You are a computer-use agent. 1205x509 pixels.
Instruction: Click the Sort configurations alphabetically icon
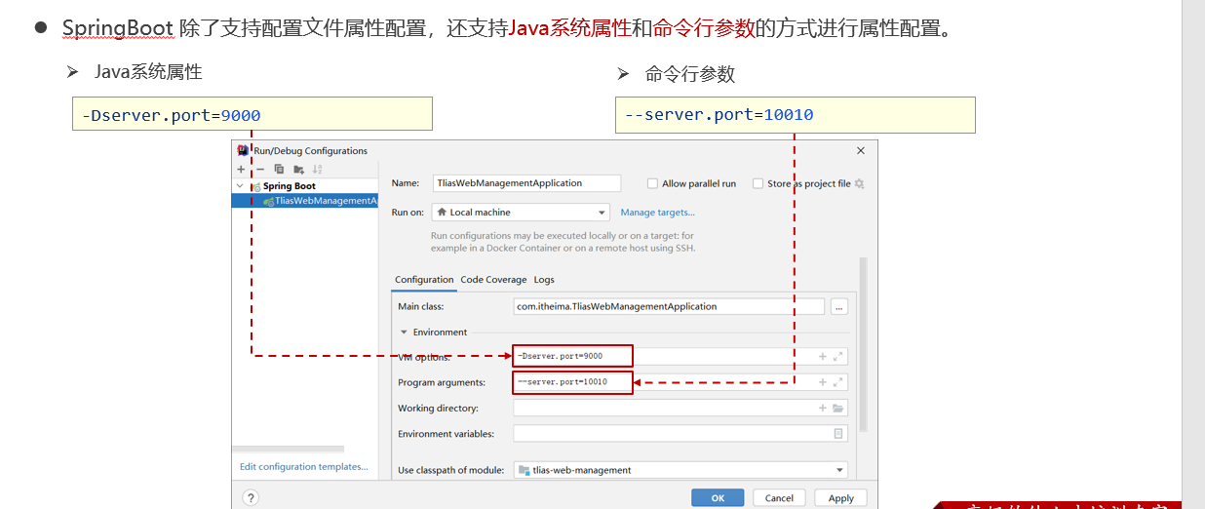pyautogui.click(x=317, y=169)
